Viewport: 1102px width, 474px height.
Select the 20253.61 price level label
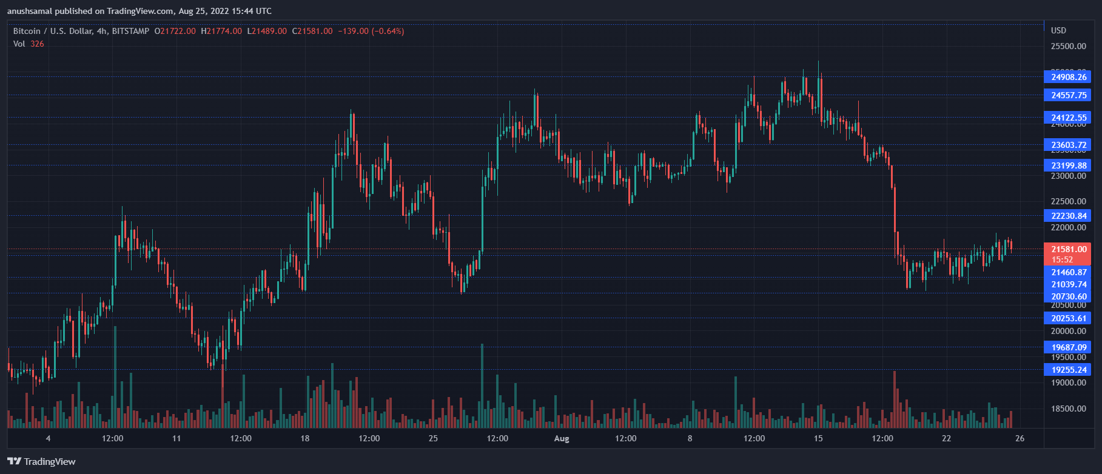pyautogui.click(x=1069, y=318)
